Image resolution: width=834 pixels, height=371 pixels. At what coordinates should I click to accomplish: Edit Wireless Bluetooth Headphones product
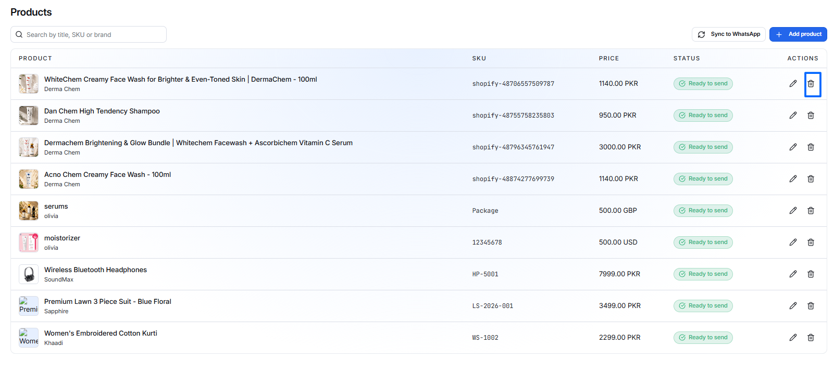[x=793, y=274]
